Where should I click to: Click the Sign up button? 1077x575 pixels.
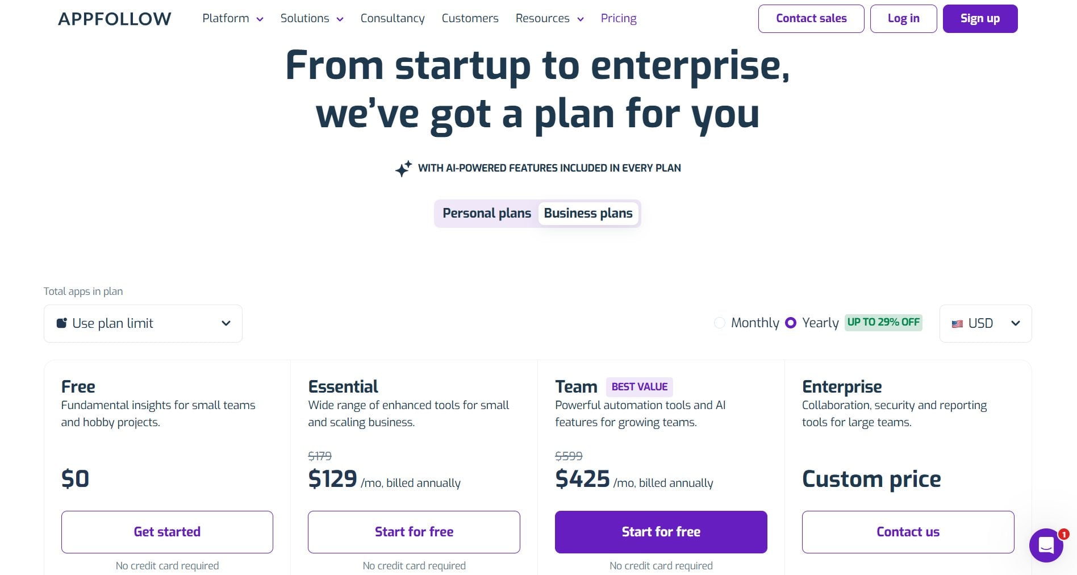(979, 18)
